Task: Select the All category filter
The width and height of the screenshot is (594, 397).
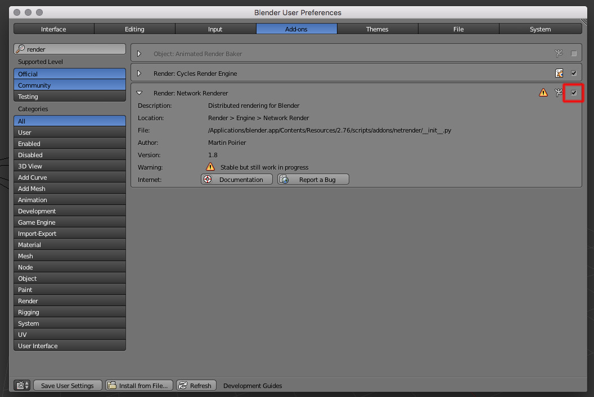Action: click(70, 121)
